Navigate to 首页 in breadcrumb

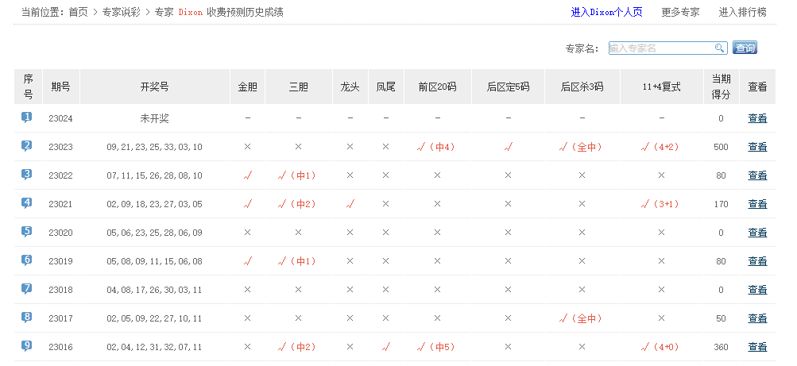click(78, 12)
